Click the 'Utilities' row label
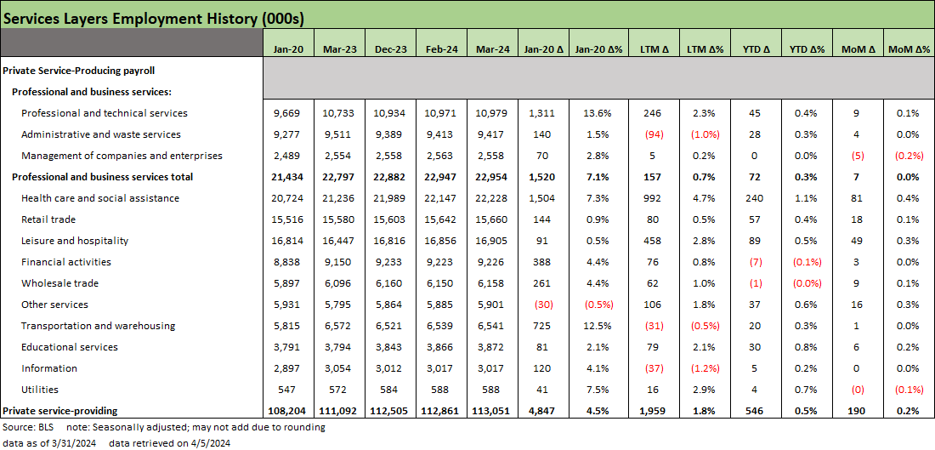Viewport: 935px width, 450px height. pos(39,390)
